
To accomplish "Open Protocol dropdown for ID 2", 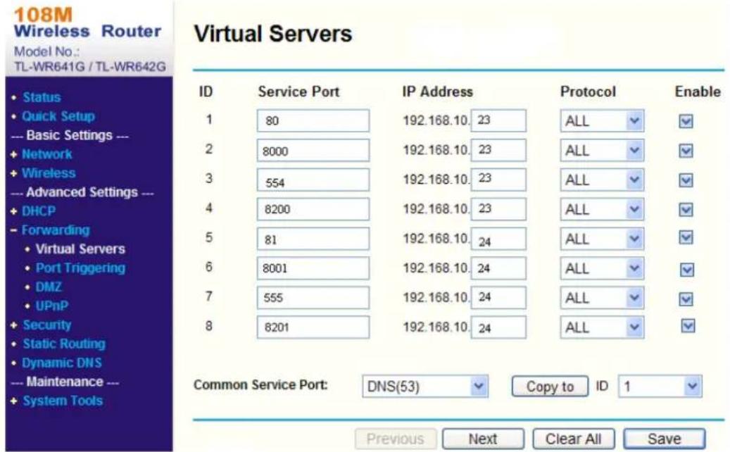I will coord(602,151).
